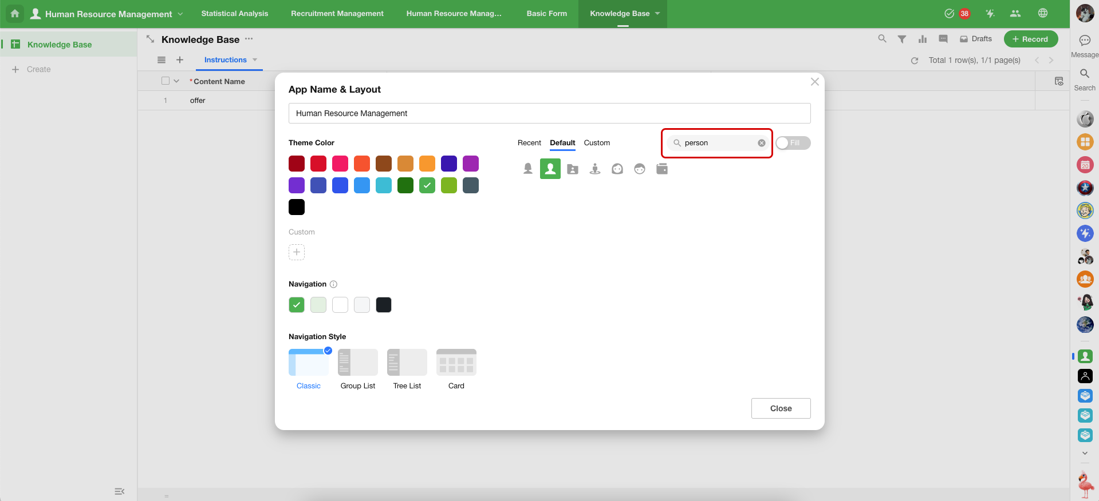Open the Knowledge Base tab dropdown arrow
1099x501 pixels.
click(x=657, y=14)
